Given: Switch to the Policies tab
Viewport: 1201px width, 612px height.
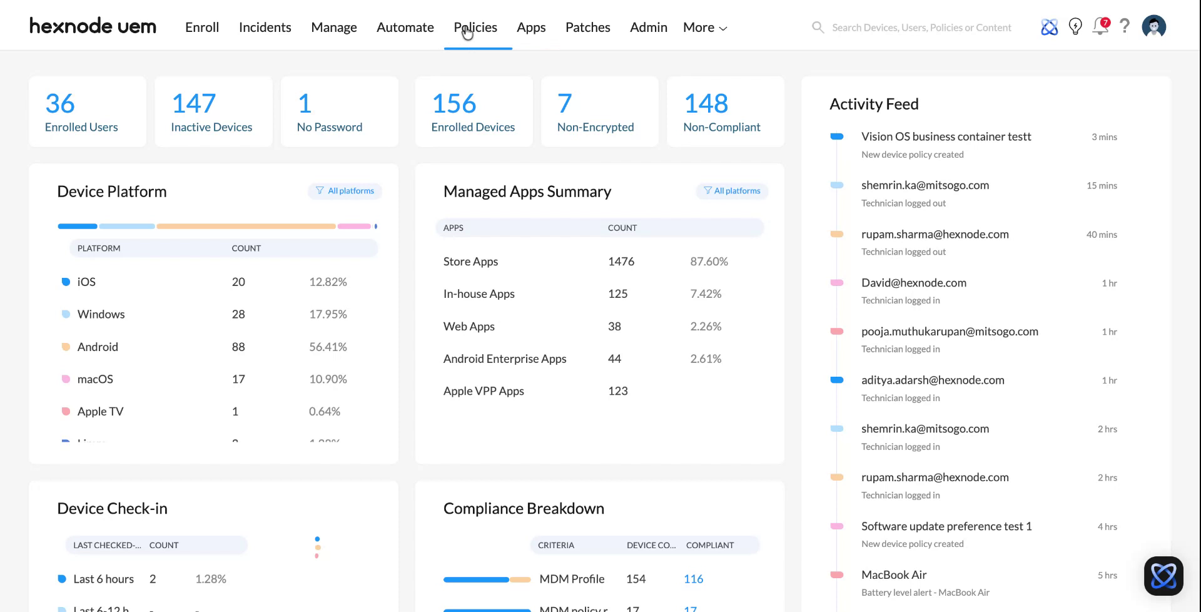Looking at the screenshot, I should (x=475, y=27).
